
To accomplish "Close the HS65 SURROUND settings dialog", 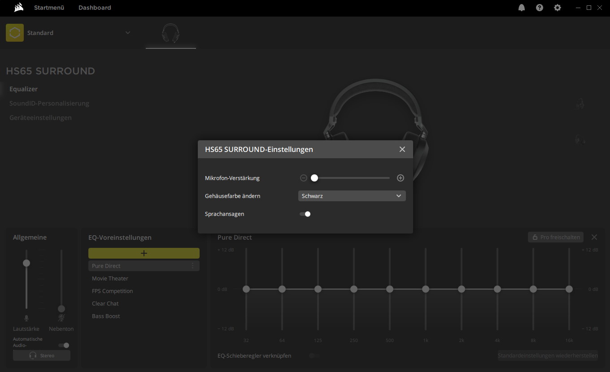I will (x=402, y=149).
